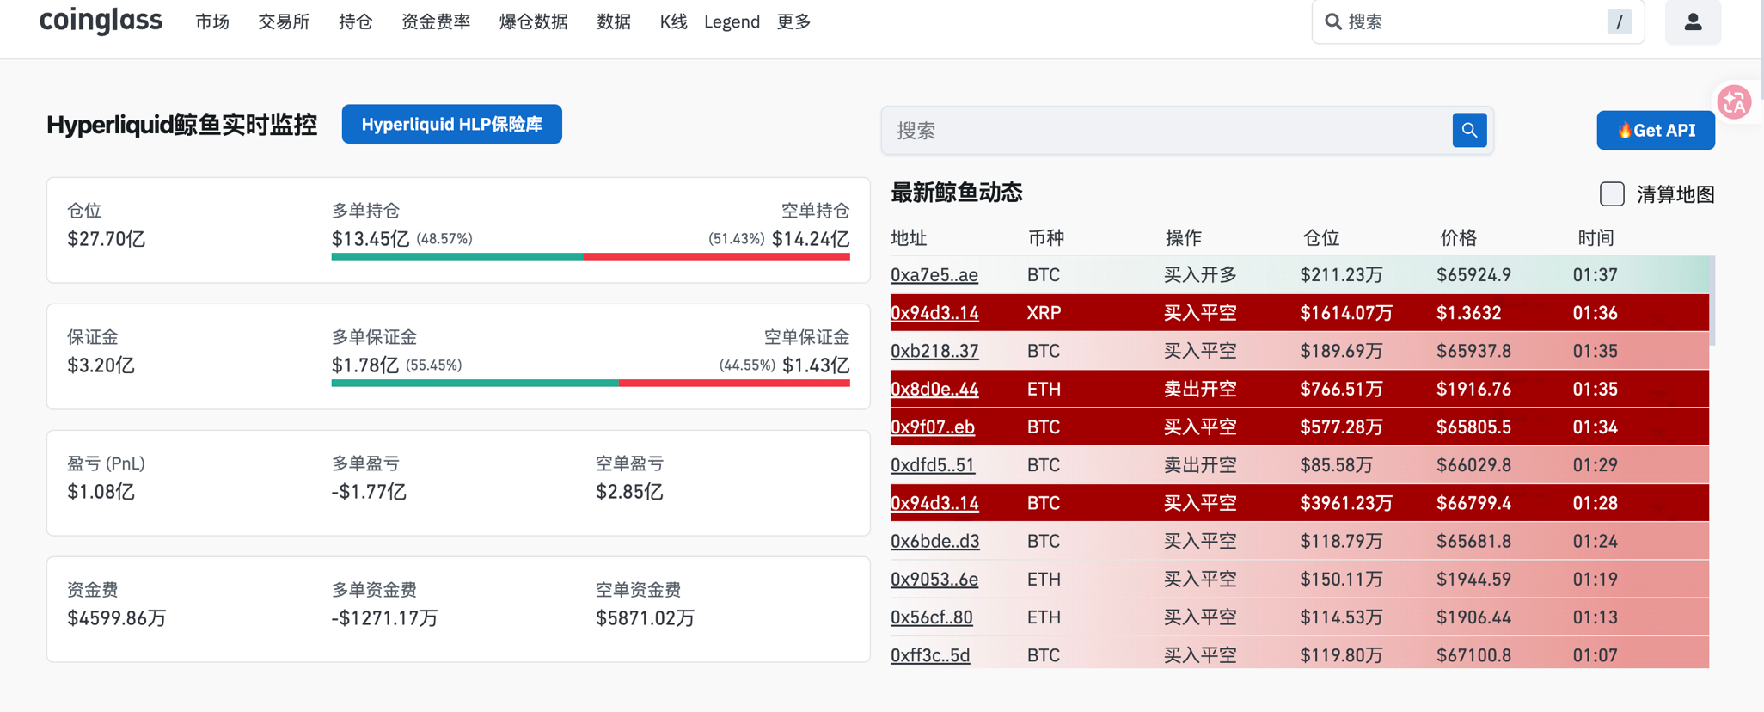Image resolution: width=1764 pixels, height=712 pixels.
Task: Click the long PnL value -$1.77亿
Action: pyautogui.click(x=369, y=492)
